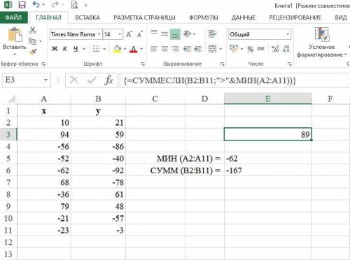Click the Format Painter brush icon
The width and height of the screenshot is (350, 260).
33,52
